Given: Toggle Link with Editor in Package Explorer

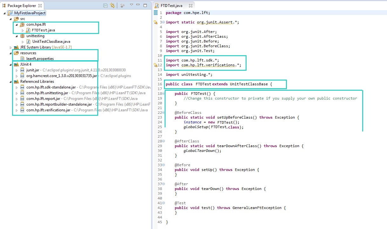Looking at the screenshot, I should 112,6.
